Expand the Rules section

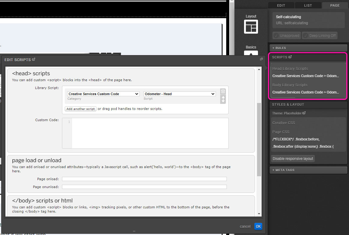(x=308, y=48)
